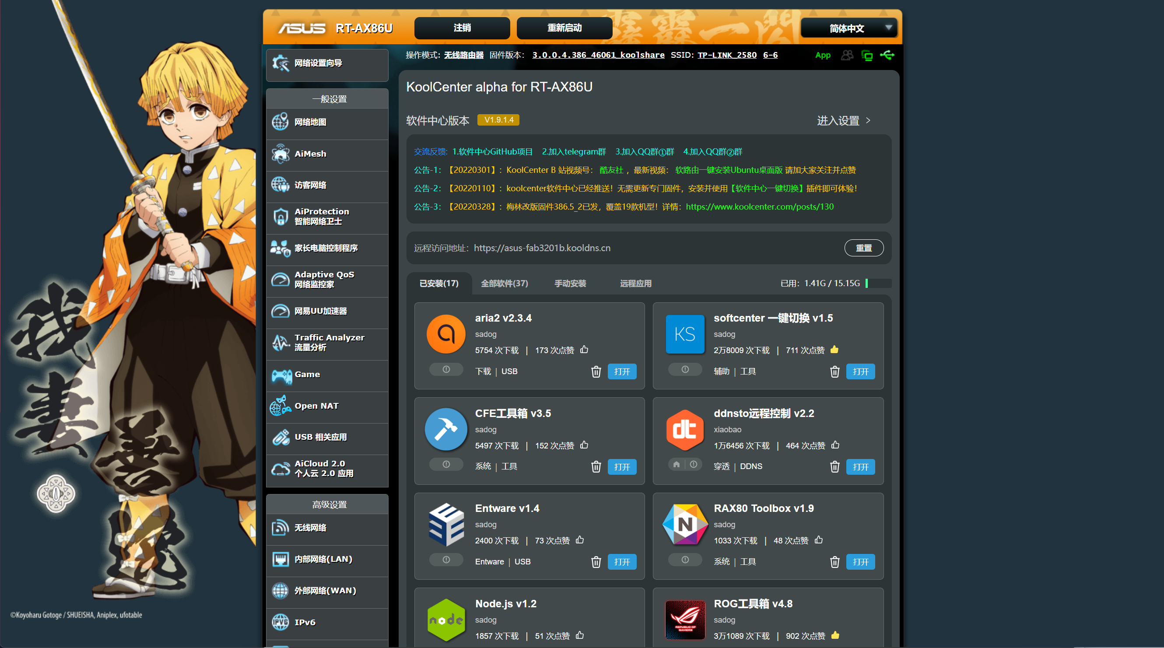
Task: Click the info pill under aria2 icon
Action: (x=446, y=369)
